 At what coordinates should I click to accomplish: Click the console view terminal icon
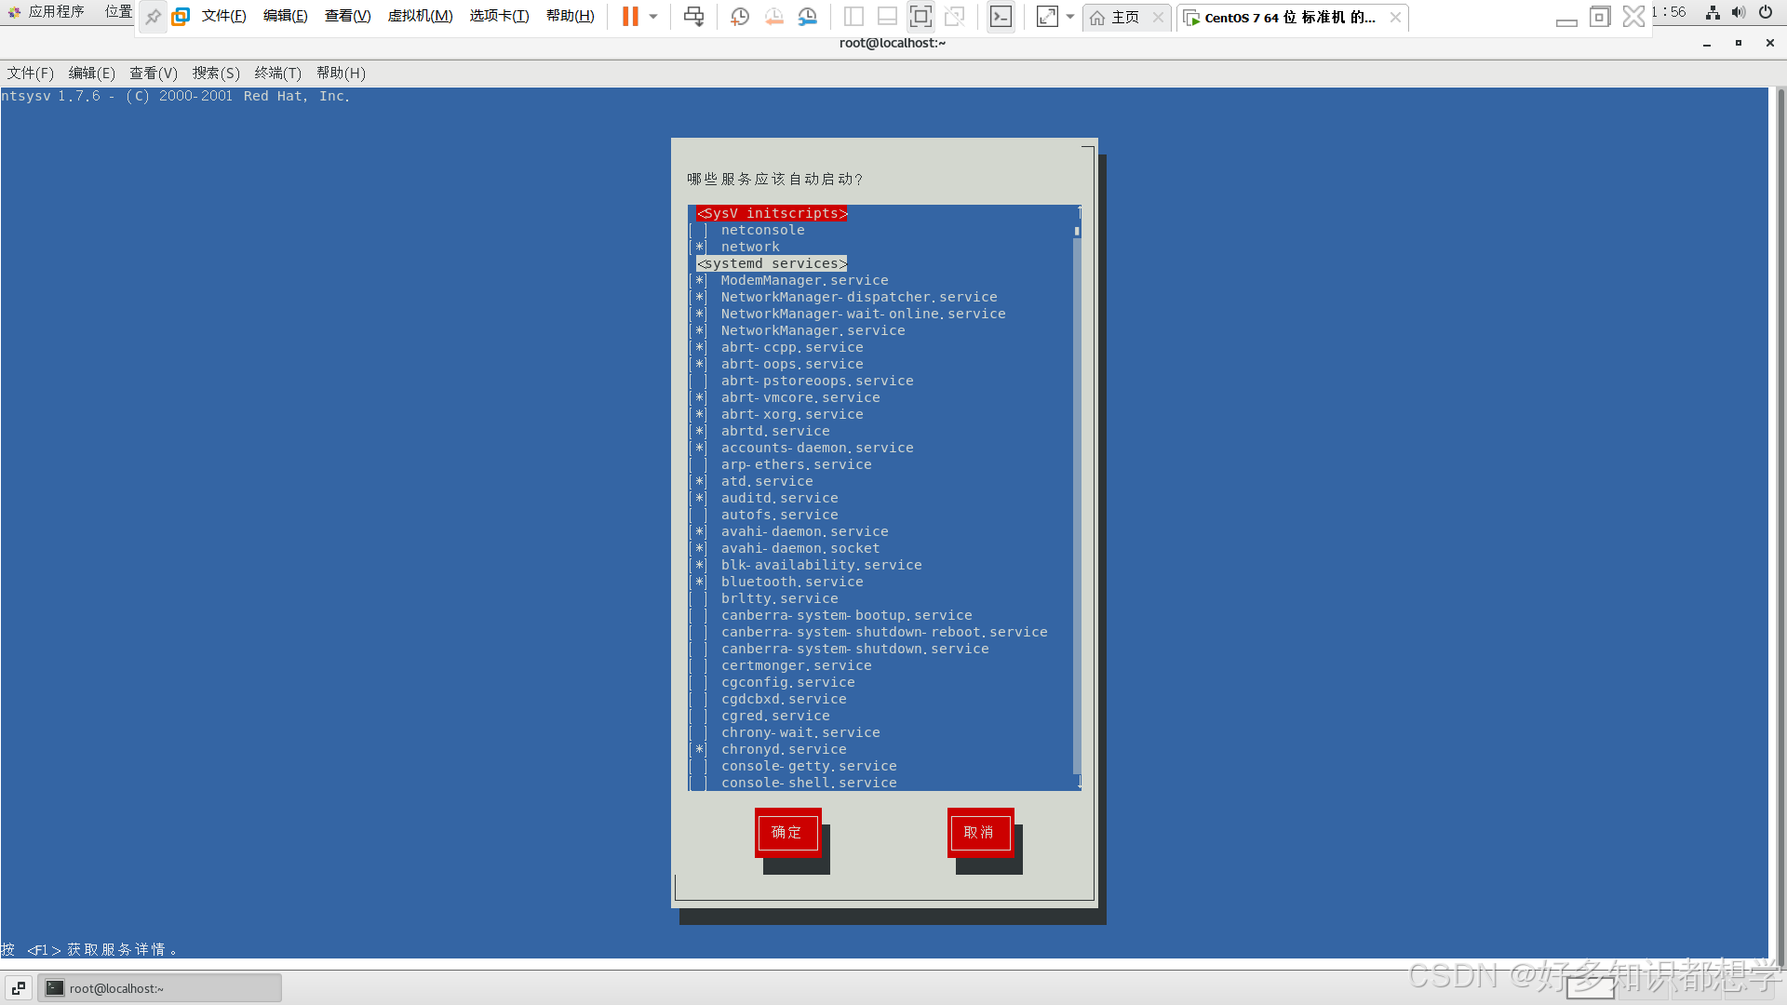click(x=1001, y=17)
